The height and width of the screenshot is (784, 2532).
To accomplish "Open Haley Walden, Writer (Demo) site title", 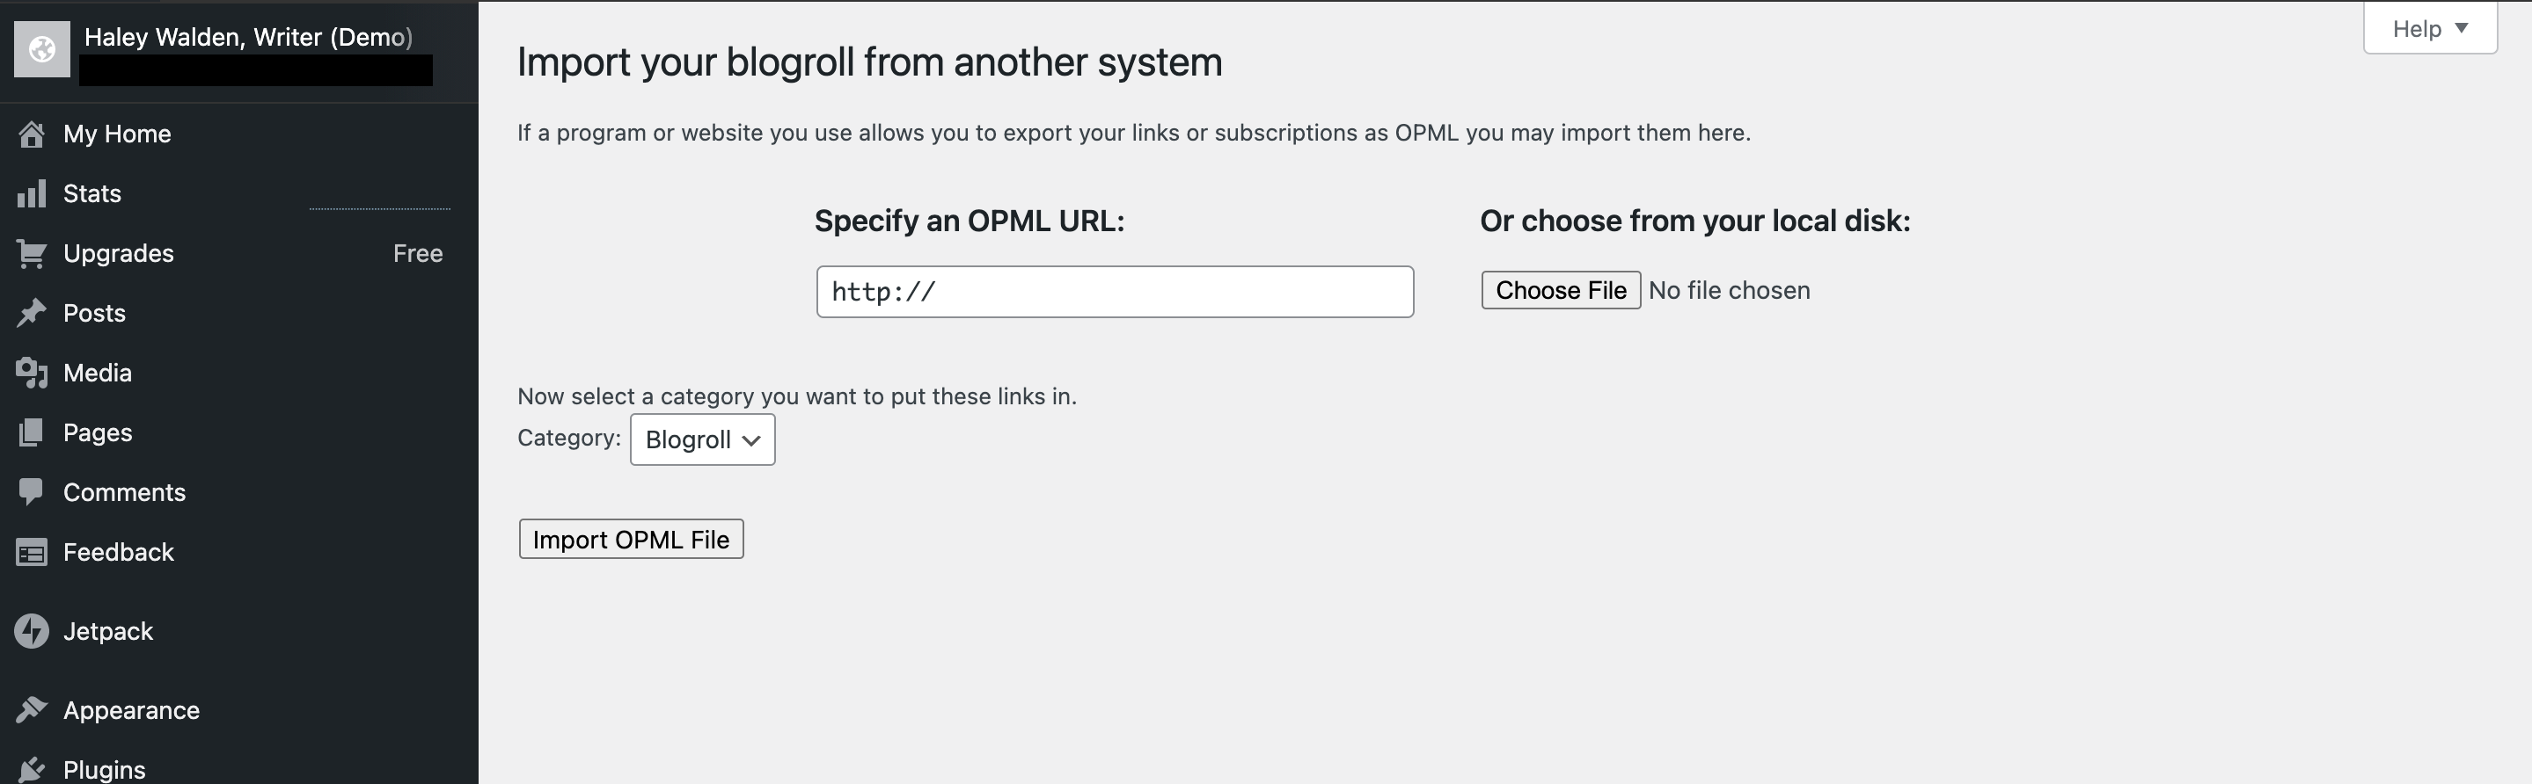I will pos(248,37).
